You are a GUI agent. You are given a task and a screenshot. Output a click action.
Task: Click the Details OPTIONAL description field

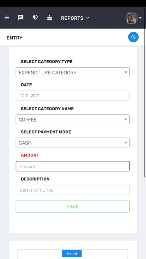click(73, 190)
